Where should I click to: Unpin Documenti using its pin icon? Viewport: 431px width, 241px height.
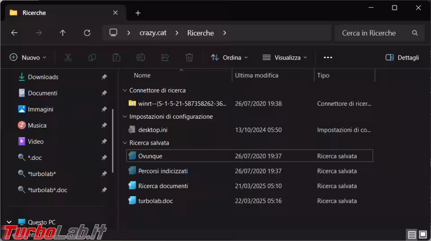coord(104,93)
